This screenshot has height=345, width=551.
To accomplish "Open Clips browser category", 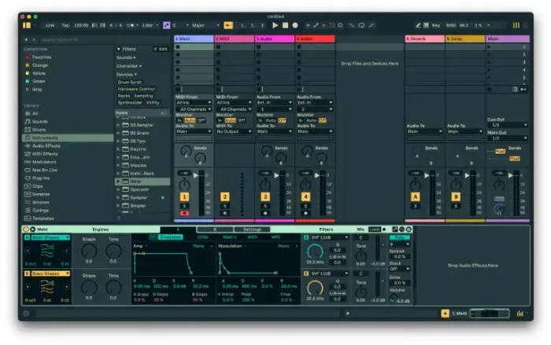I will tap(68, 186).
